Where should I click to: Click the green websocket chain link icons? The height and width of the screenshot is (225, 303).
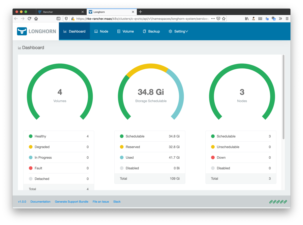[278, 202]
